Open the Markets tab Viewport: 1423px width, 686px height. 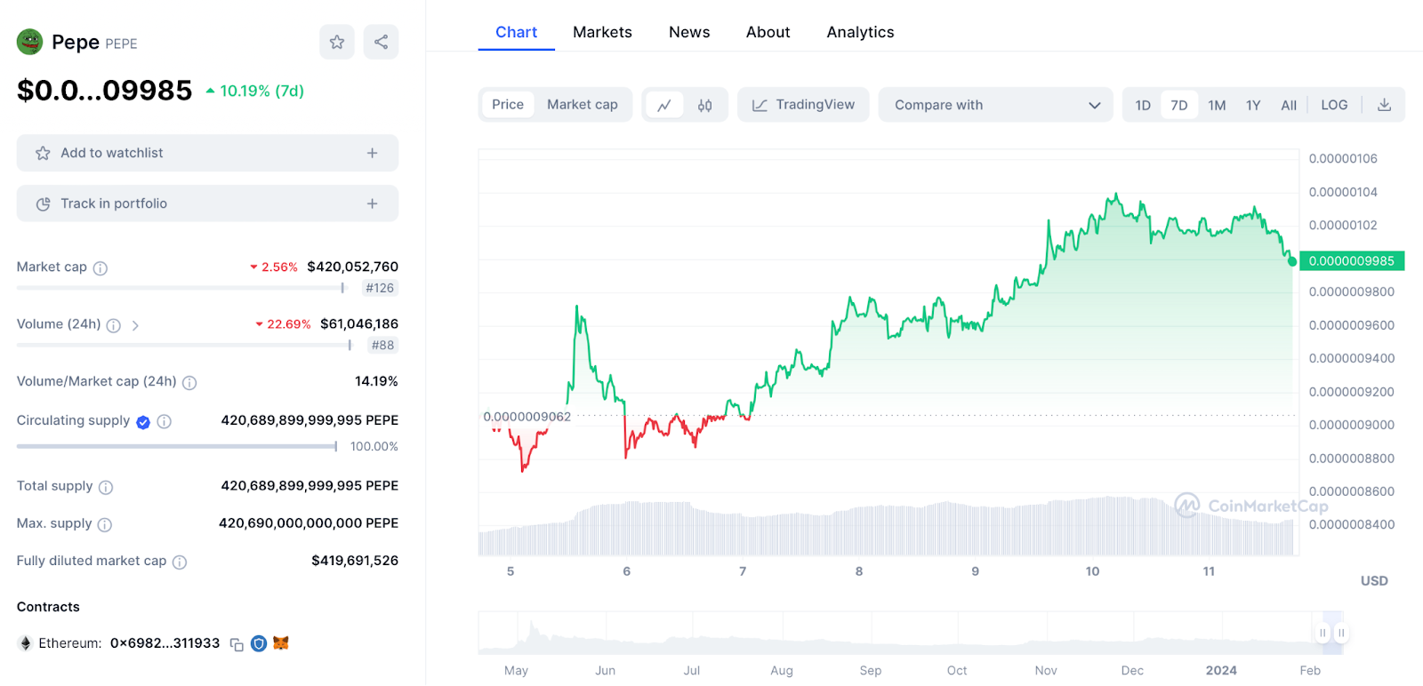(x=602, y=32)
